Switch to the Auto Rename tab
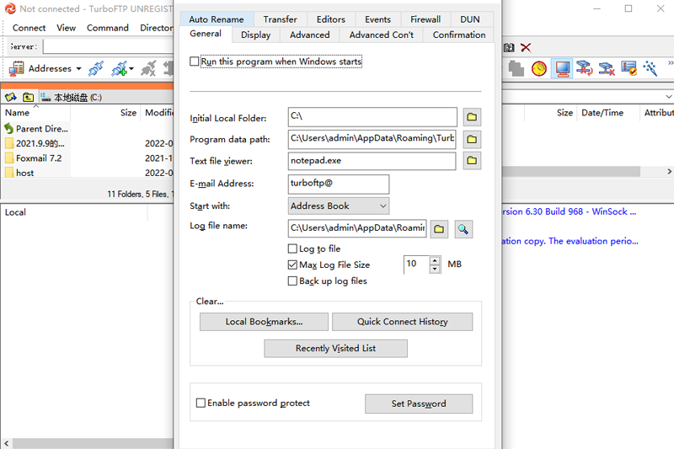Screen dimensions: 674x449 (x=217, y=19)
